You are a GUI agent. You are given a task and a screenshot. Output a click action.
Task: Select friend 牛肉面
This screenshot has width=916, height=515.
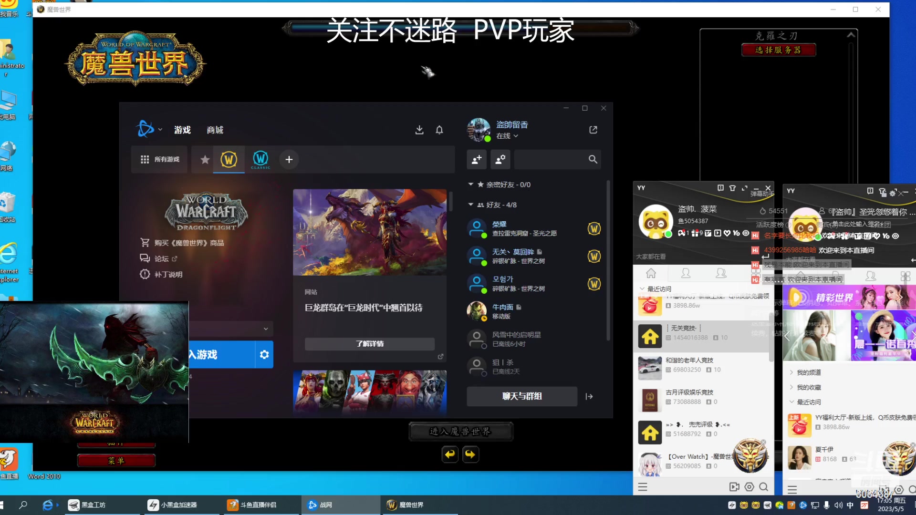534,311
